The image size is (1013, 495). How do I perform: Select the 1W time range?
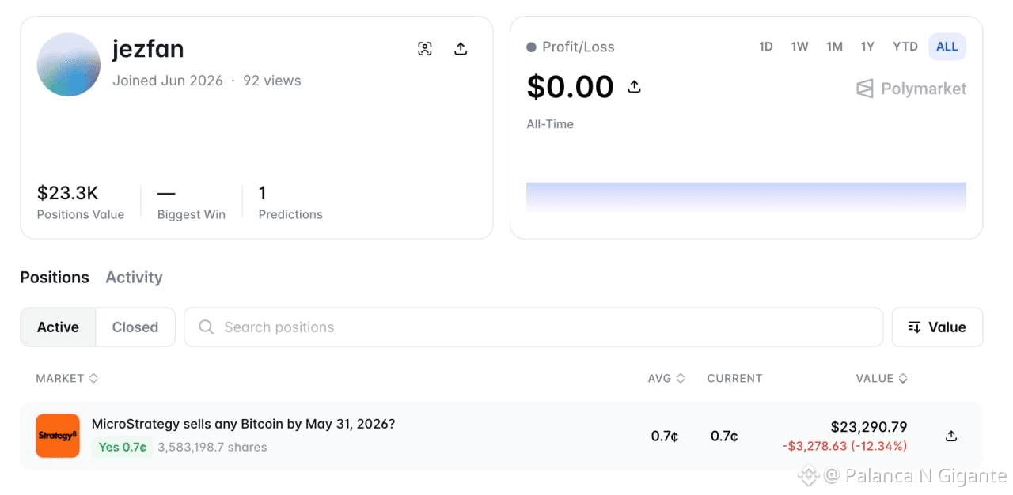(799, 47)
